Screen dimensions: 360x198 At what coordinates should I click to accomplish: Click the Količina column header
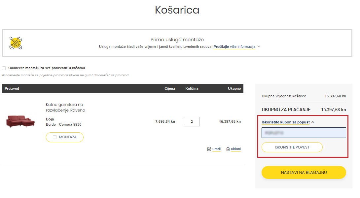click(192, 88)
